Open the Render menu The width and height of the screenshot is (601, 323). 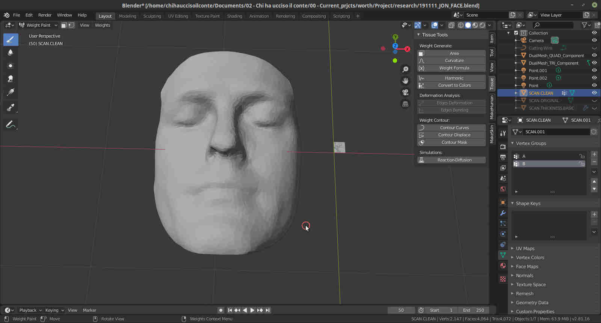click(45, 15)
